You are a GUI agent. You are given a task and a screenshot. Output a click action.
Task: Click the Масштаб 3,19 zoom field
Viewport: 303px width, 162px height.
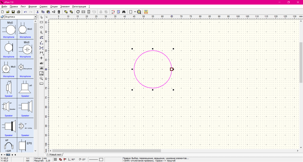42,160
